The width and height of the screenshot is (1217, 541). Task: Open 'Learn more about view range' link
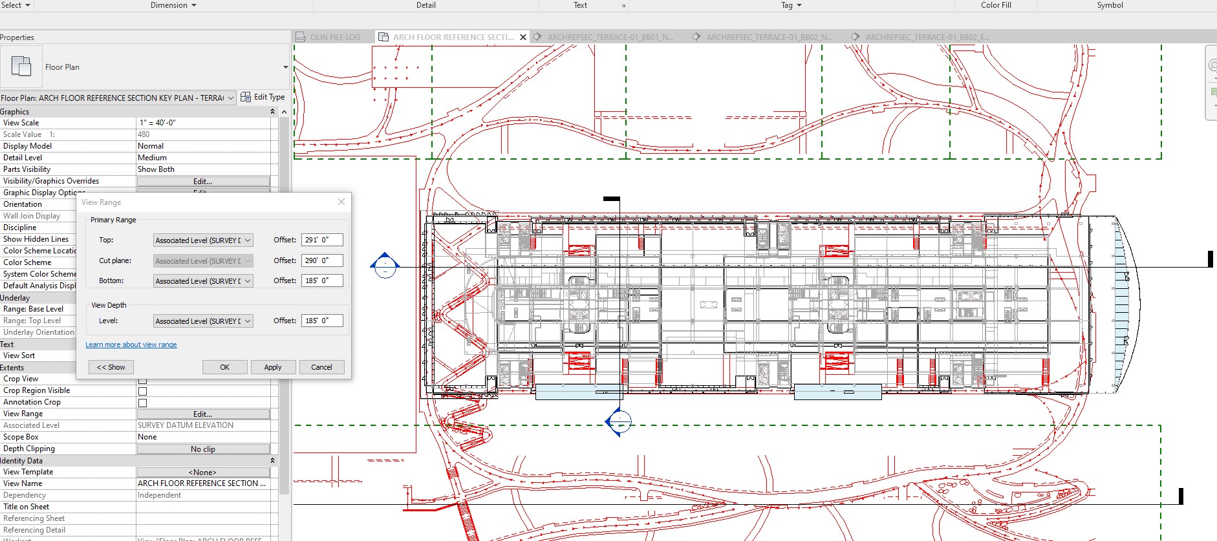(x=131, y=345)
